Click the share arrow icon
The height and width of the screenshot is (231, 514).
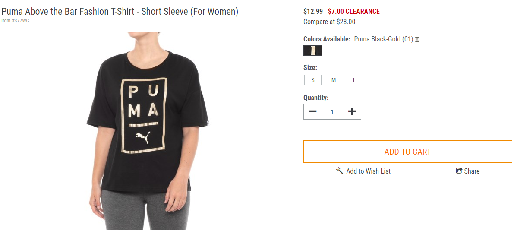(459, 171)
